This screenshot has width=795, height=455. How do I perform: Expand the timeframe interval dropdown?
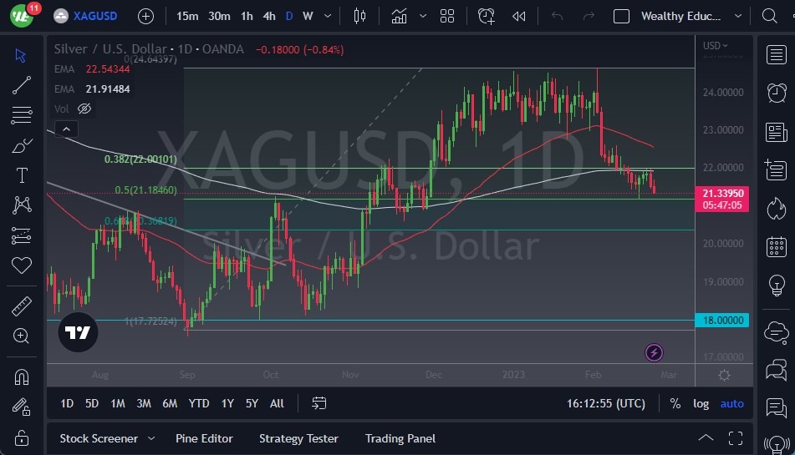pos(328,16)
